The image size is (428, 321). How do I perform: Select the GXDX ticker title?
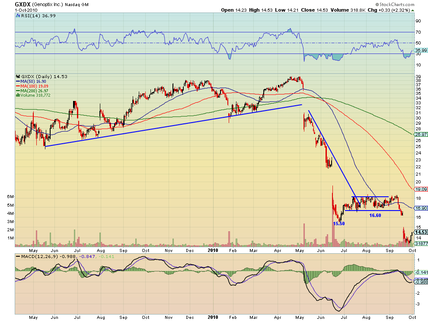[x=22, y=4]
